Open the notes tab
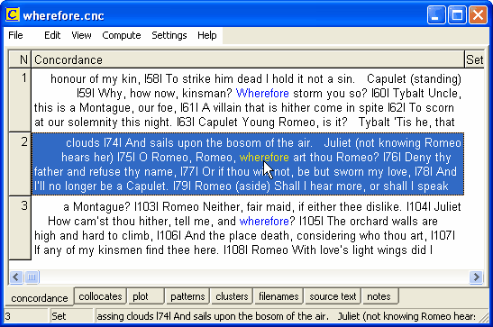 pyautogui.click(x=380, y=296)
